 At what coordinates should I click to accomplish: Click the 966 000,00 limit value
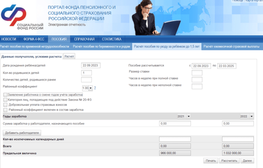(175, 153)
